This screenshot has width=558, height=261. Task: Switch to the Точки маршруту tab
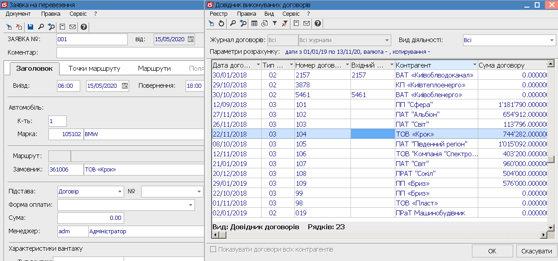95,68
